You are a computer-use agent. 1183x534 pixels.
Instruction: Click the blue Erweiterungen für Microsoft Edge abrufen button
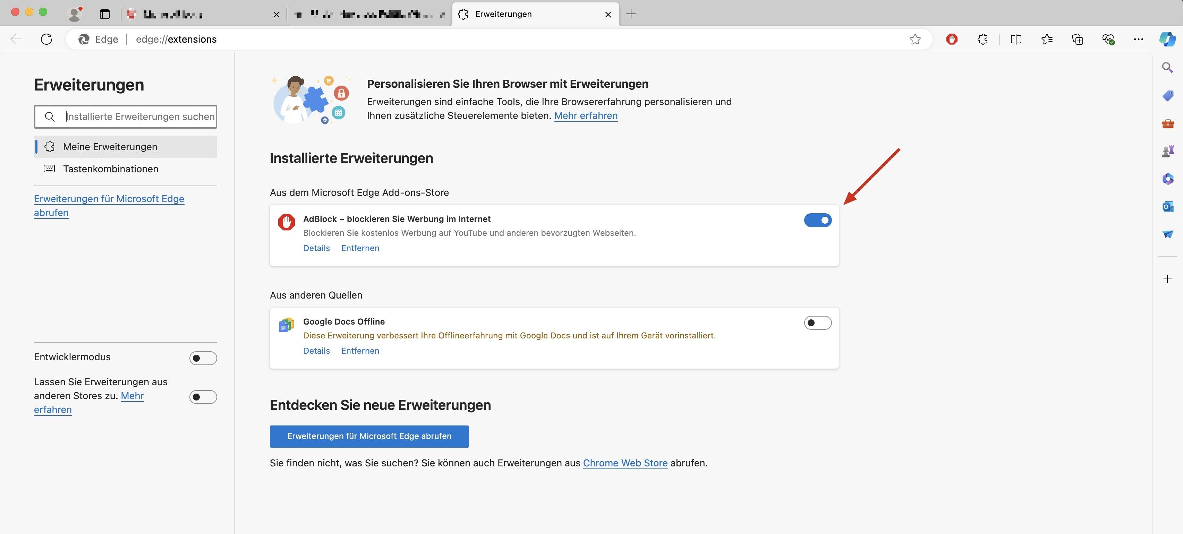(369, 436)
